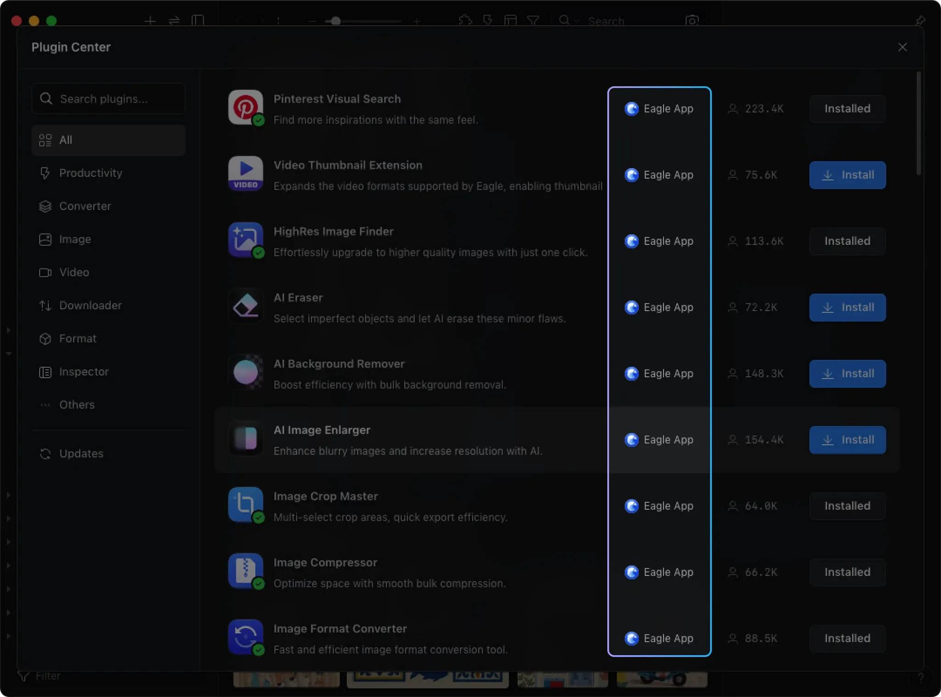Open the Productivity category
This screenshot has height=697, width=941.
click(108, 173)
